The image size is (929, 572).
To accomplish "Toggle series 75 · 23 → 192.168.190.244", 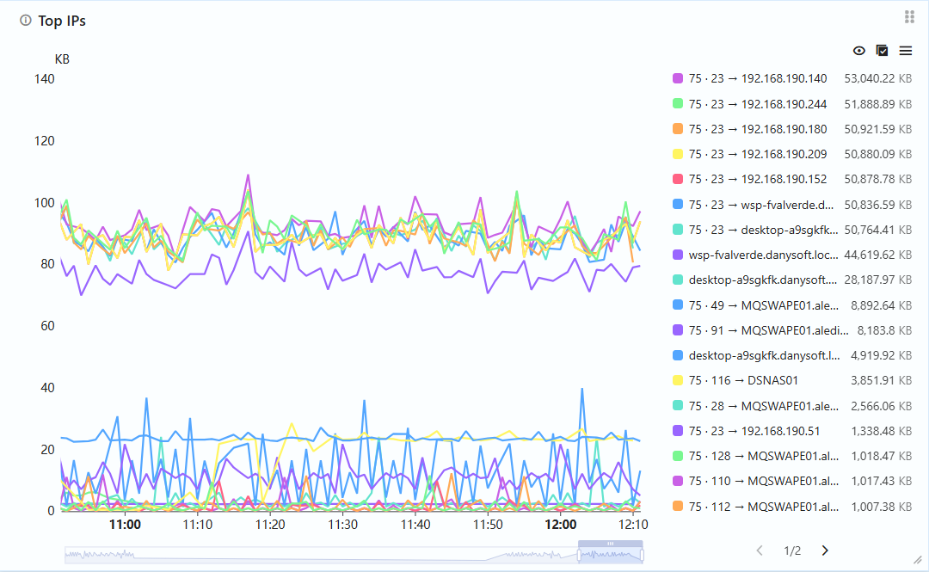I will pos(792,104).
